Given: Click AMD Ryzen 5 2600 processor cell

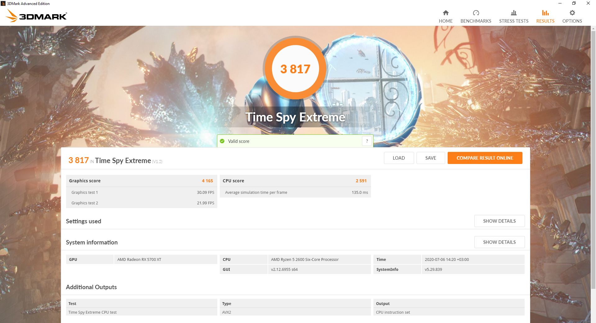Looking at the screenshot, I should pos(319,259).
